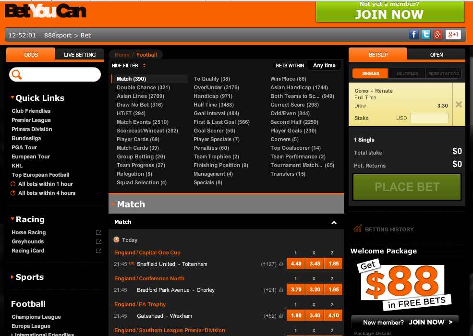Toggle the Hide Filter arrows
This screenshot has width=473, height=336.
click(x=144, y=65)
